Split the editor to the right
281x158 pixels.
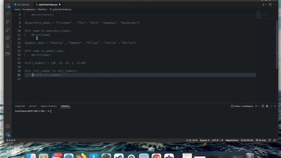coord(270,5)
